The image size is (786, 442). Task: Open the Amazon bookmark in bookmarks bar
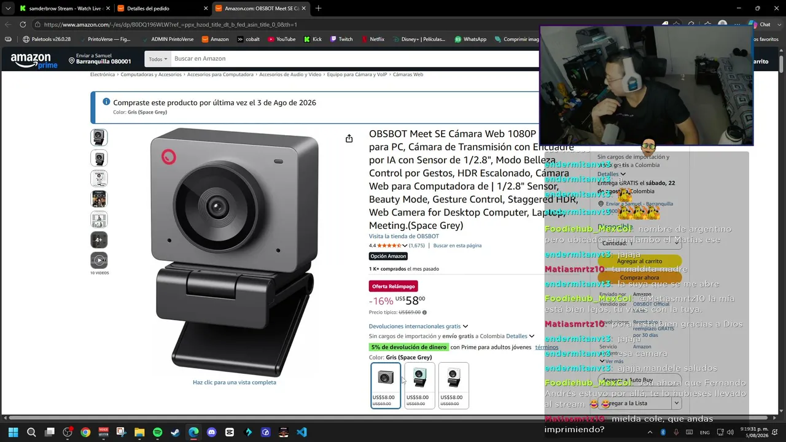[x=215, y=39]
